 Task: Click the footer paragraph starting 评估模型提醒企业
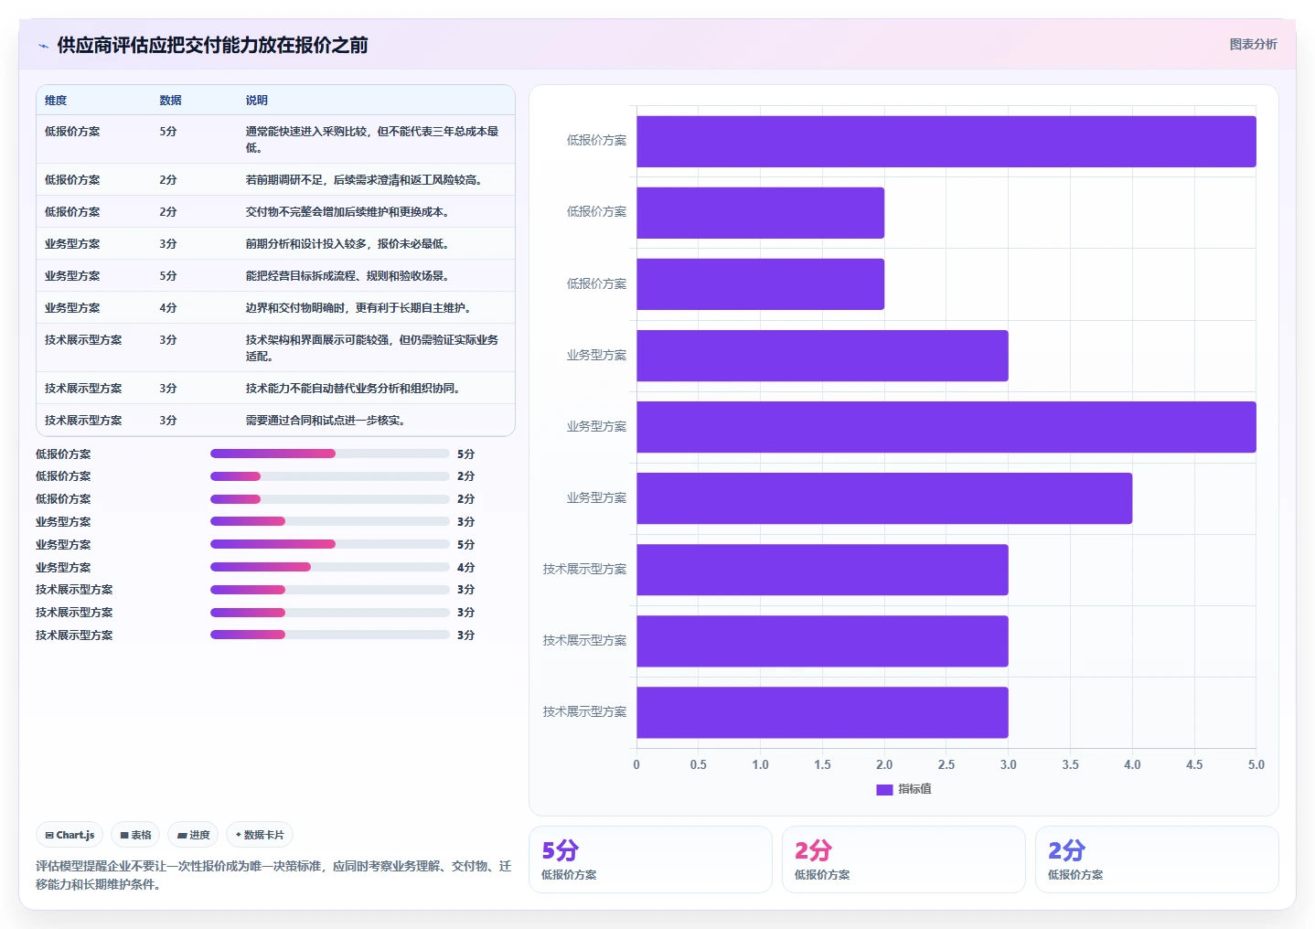coord(273,875)
